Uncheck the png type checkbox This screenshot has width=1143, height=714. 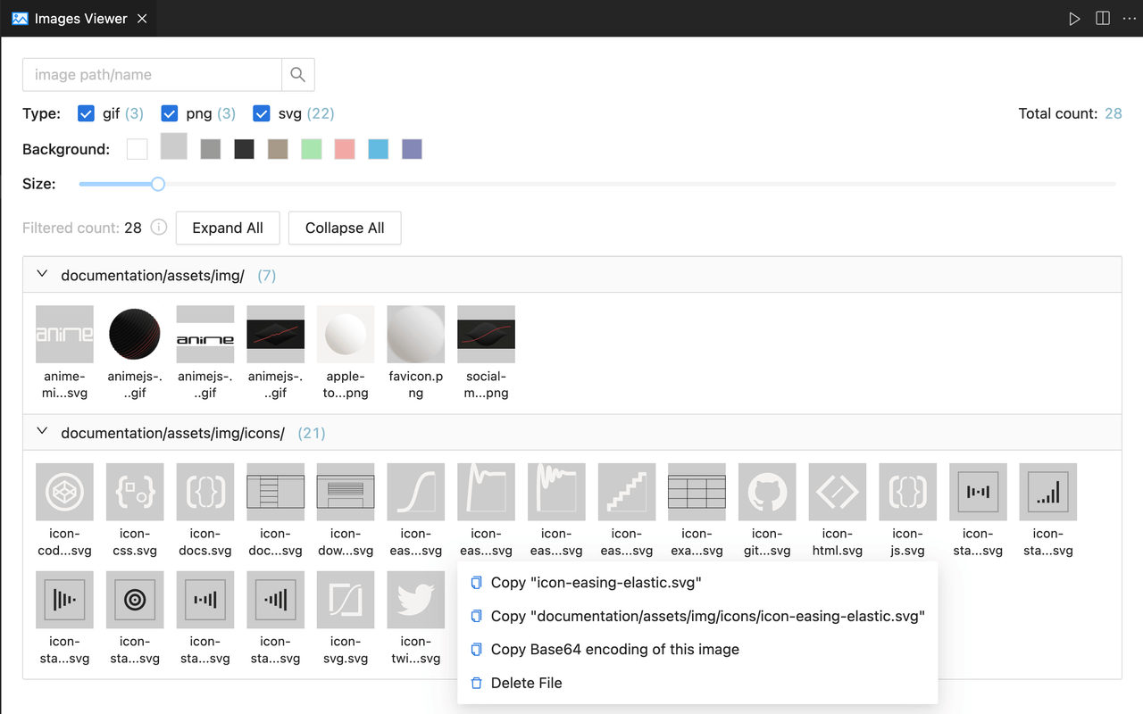(170, 113)
